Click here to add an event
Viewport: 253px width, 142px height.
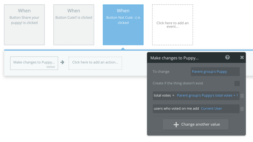click(172, 25)
